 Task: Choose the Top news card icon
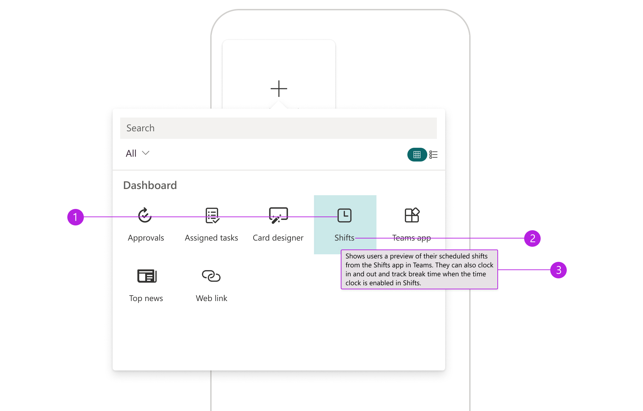(x=147, y=276)
